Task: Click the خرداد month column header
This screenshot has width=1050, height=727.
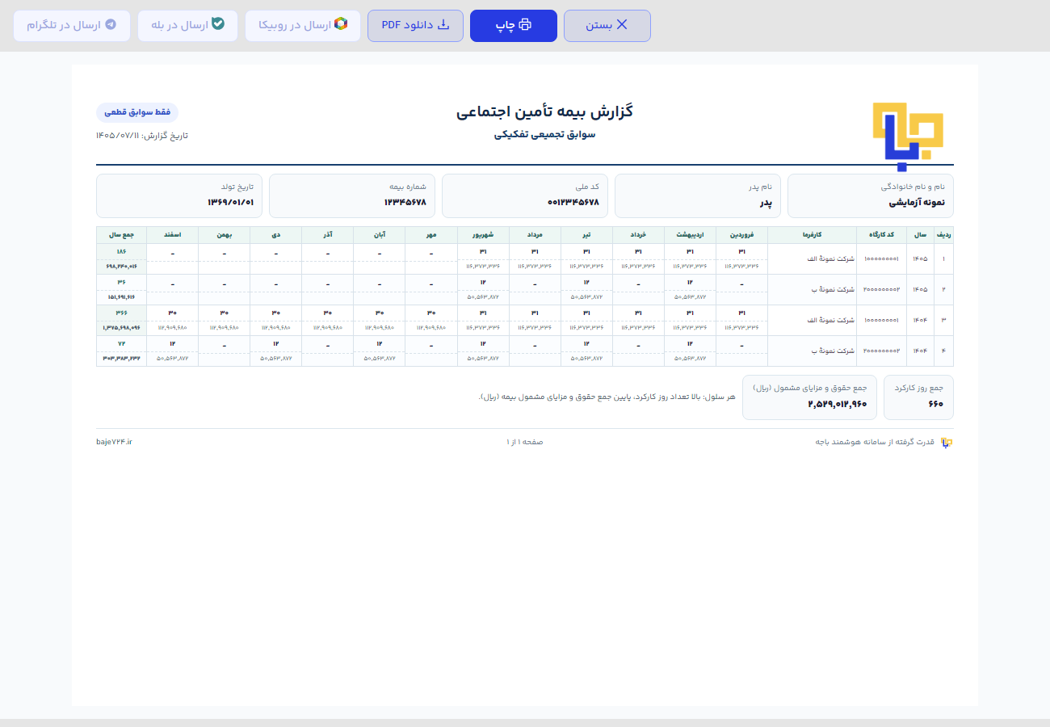Action: [638, 235]
